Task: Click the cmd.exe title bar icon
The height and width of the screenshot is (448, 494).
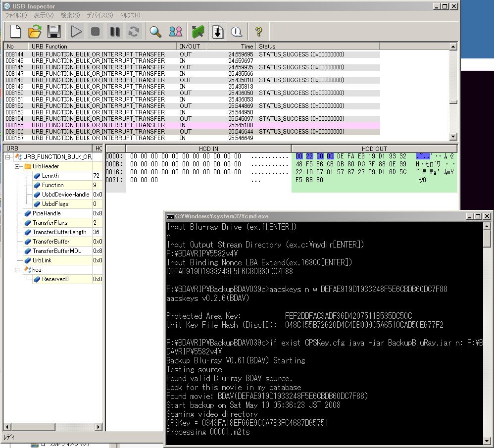Action: (170, 216)
